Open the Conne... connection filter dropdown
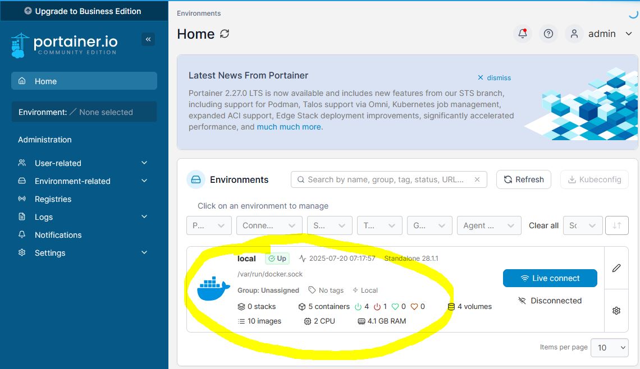The width and height of the screenshot is (640, 369). [269, 225]
